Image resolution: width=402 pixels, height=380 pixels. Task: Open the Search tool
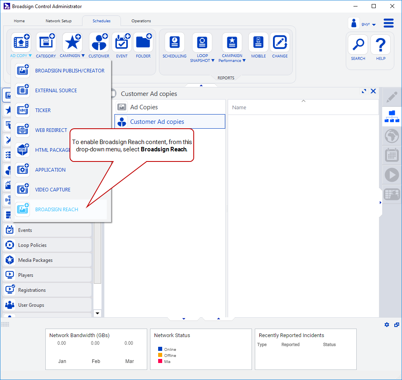pyautogui.click(x=358, y=45)
